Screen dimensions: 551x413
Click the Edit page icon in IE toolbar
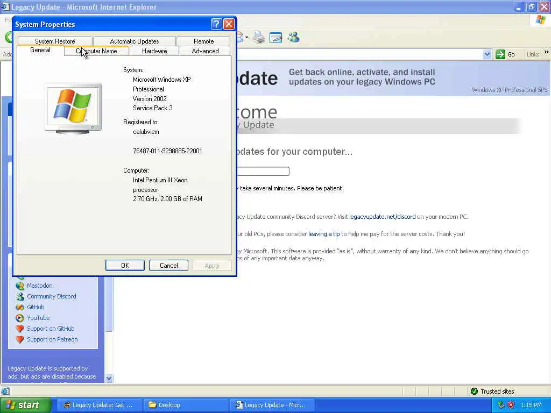pyautogui.click(x=276, y=37)
